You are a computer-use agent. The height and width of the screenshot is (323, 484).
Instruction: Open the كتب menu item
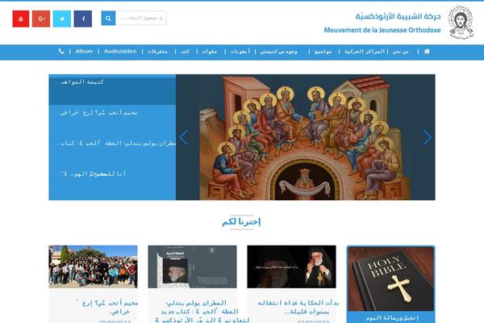[x=186, y=52]
